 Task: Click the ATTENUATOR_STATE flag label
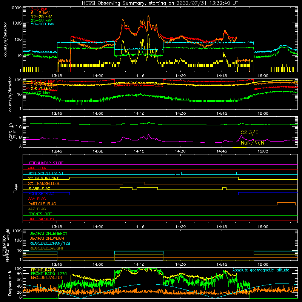point(46,163)
